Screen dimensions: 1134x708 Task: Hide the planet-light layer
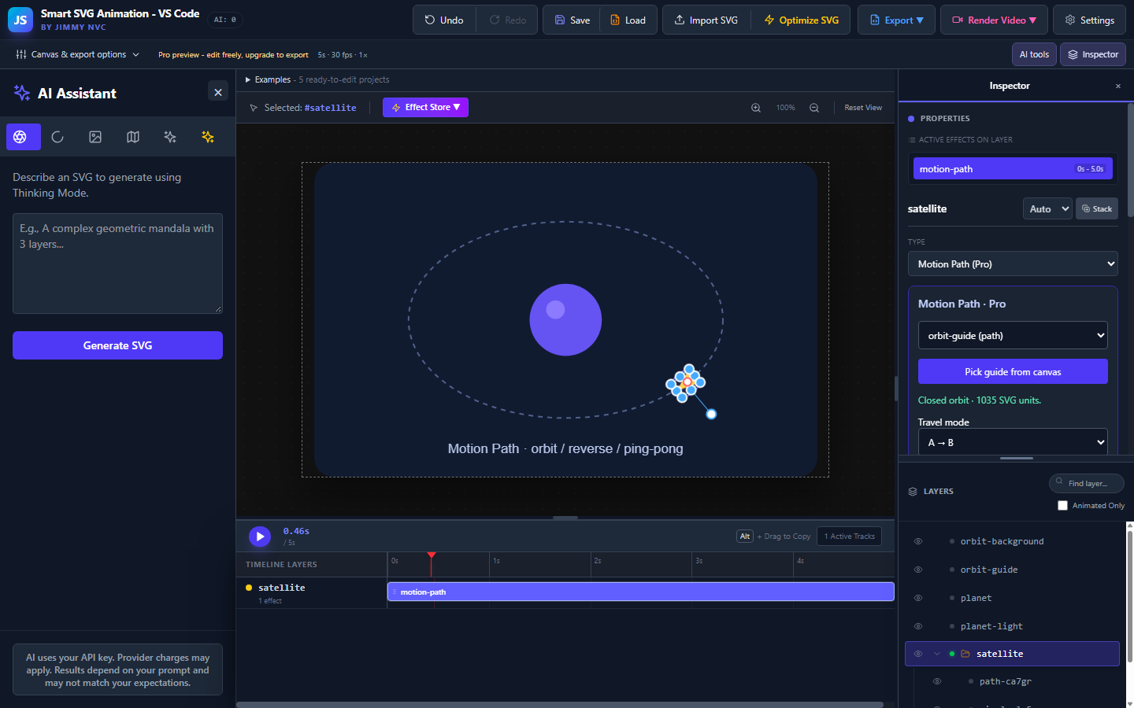918,626
